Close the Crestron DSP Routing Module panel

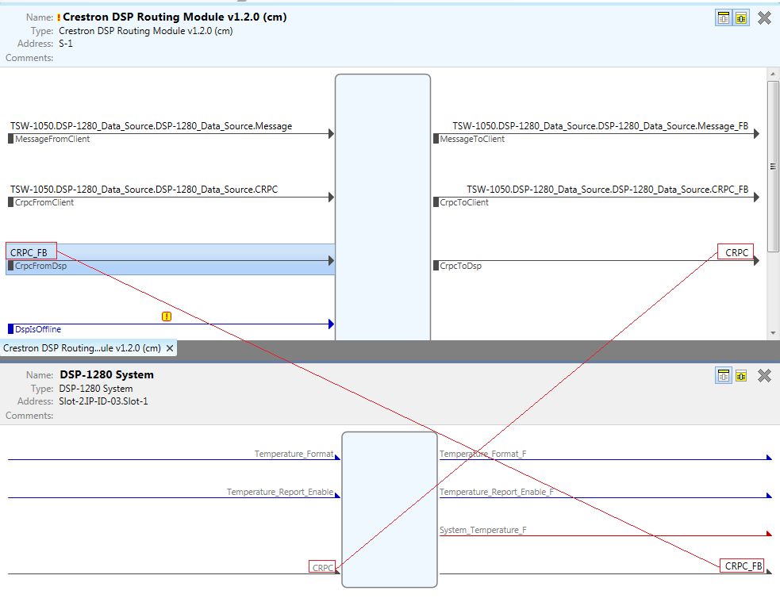click(x=765, y=18)
